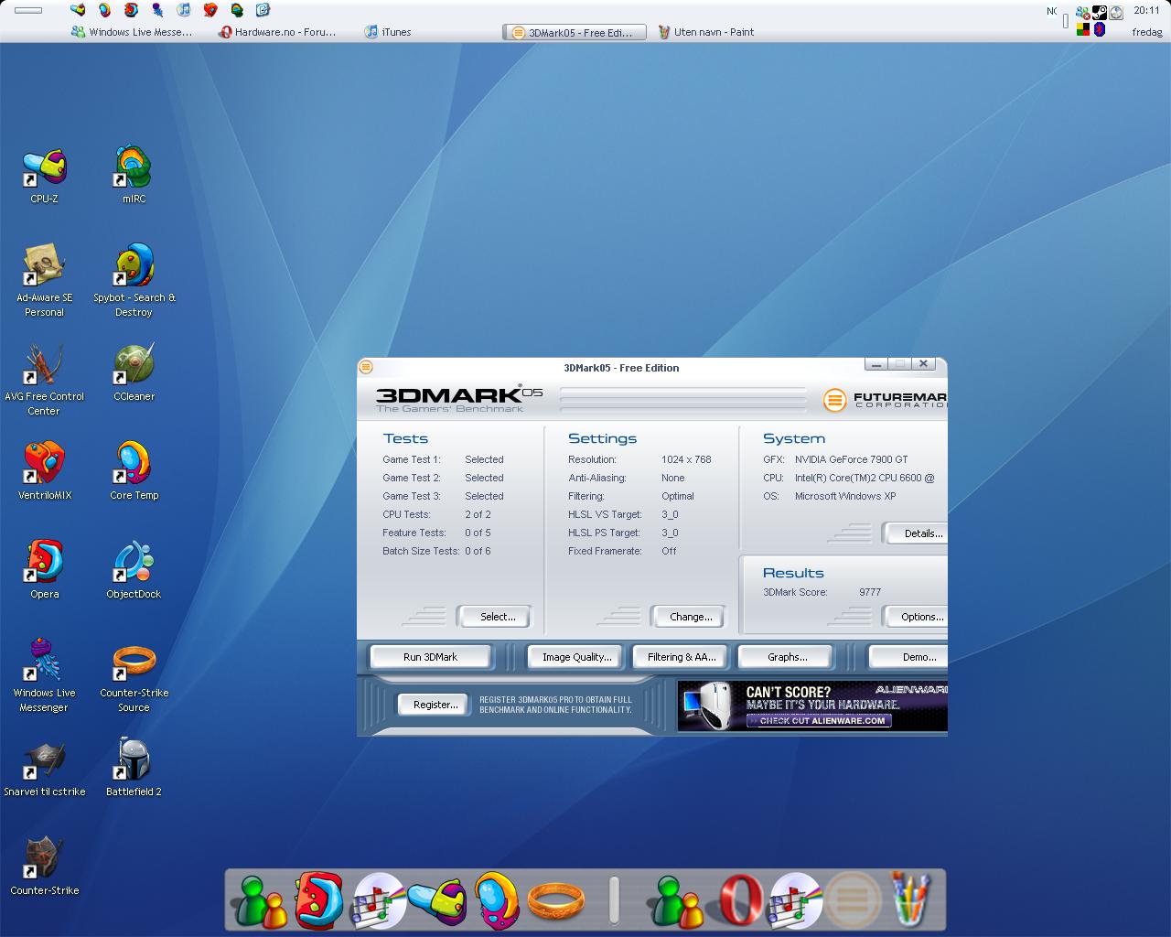The height and width of the screenshot is (937, 1171).
Task: Click the red O Opera dock icon
Action: point(739,900)
